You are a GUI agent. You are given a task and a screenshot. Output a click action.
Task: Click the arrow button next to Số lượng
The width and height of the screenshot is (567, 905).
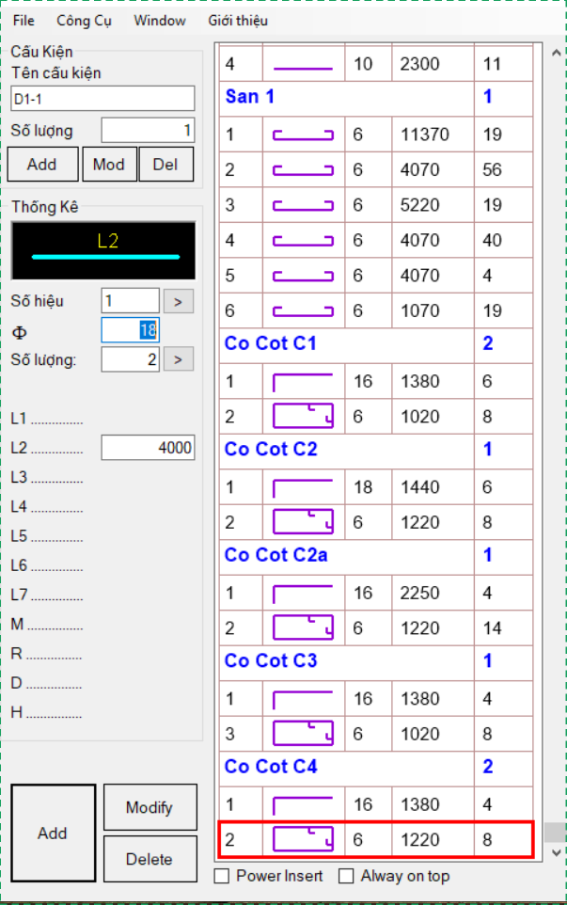click(179, 359)
